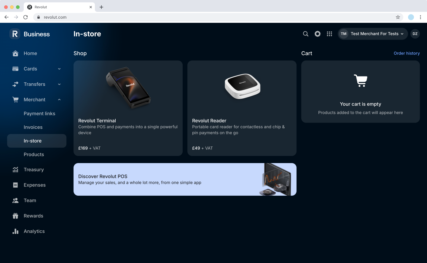Screen dimensions: 427x263
Task: Expand the Transfers chevron in sidebar
Action: (x=59, y=84)
